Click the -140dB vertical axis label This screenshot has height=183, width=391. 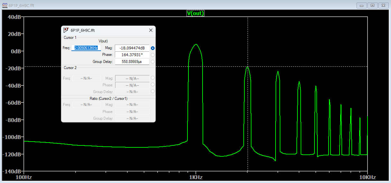12,171
